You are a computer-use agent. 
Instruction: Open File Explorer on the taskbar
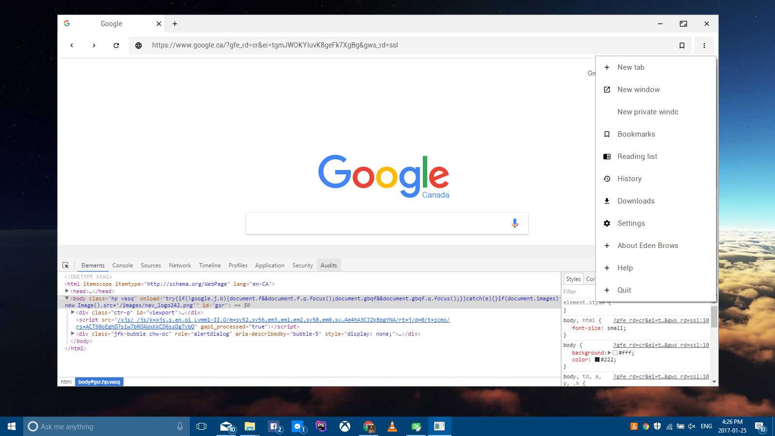(249, 426)
